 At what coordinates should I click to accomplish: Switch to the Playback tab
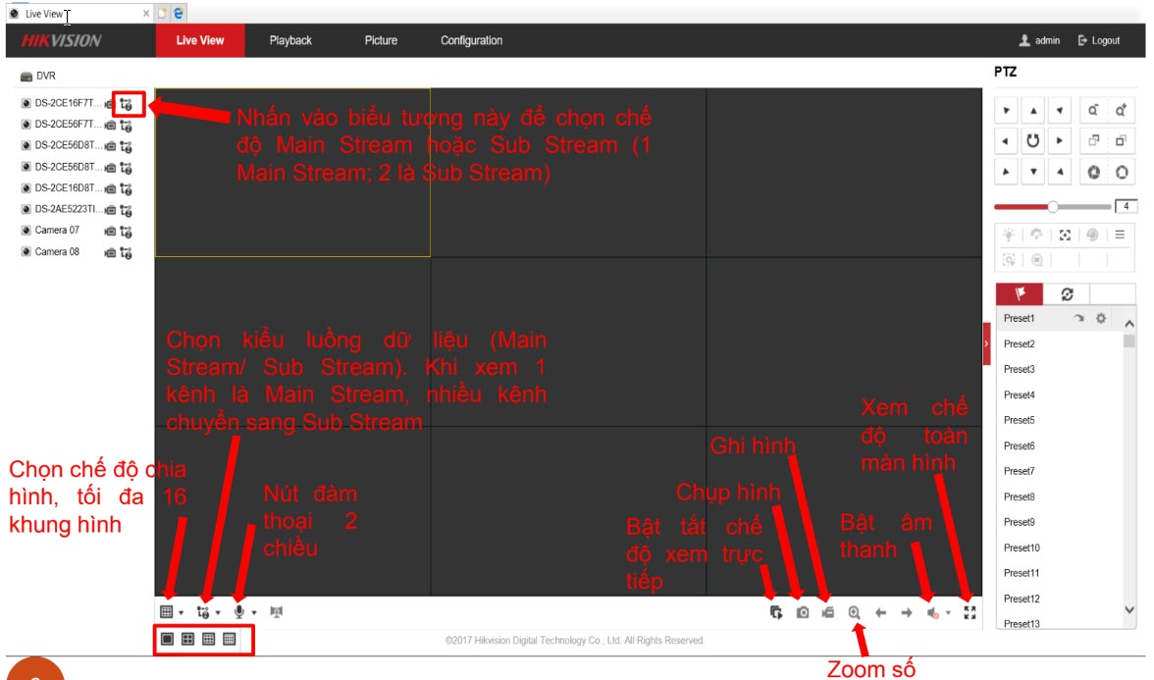(290, 40)
